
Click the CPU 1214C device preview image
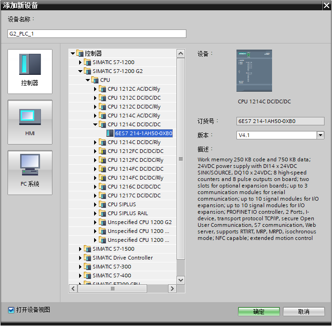click(254, 71)
